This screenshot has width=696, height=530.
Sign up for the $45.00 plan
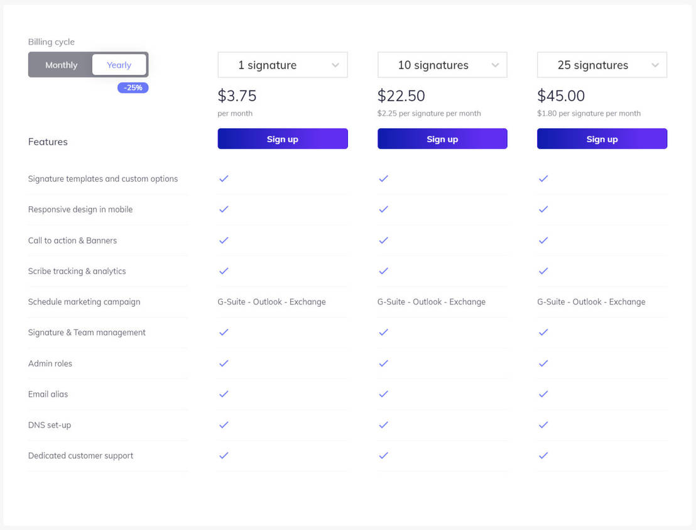coord(601,138)
